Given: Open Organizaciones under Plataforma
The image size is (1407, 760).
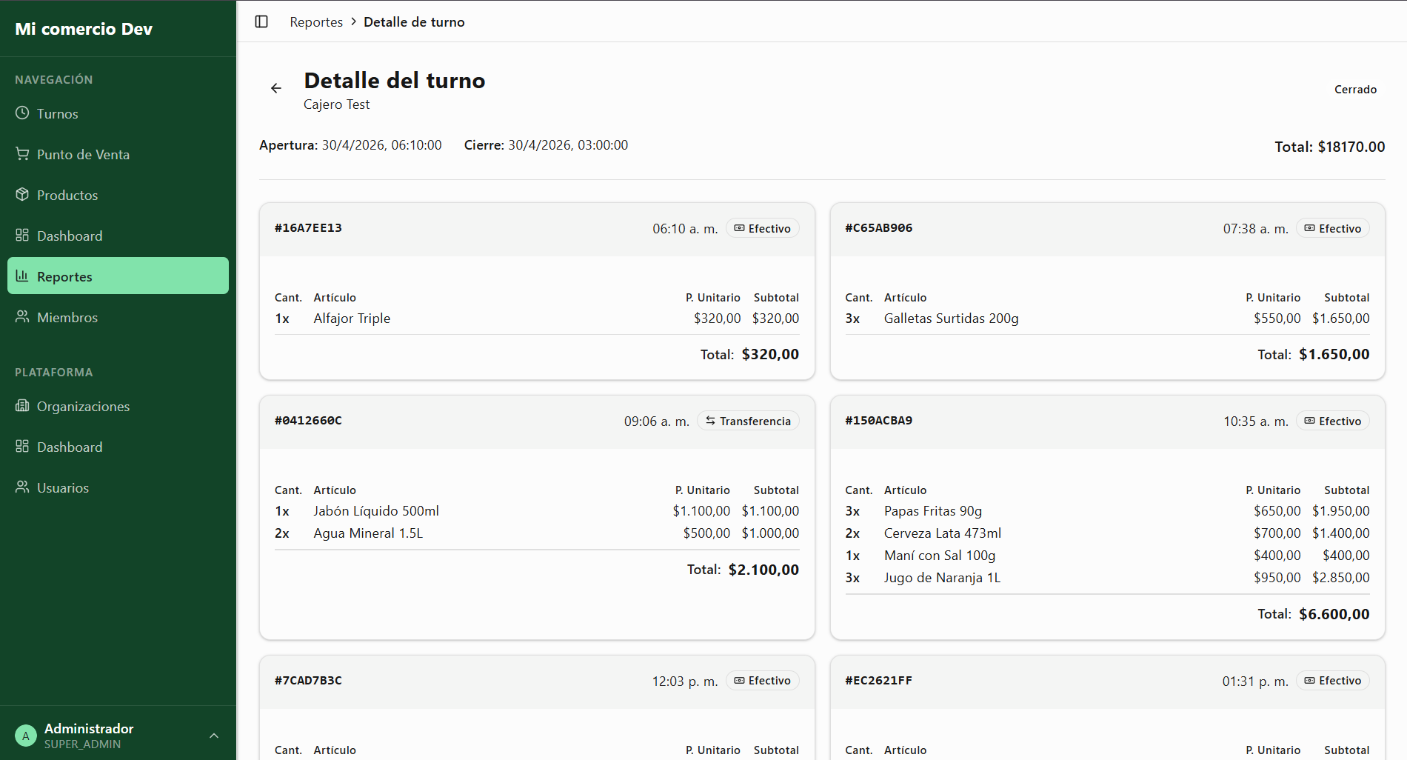Looking at the screenshot, I should coord(118,406).
